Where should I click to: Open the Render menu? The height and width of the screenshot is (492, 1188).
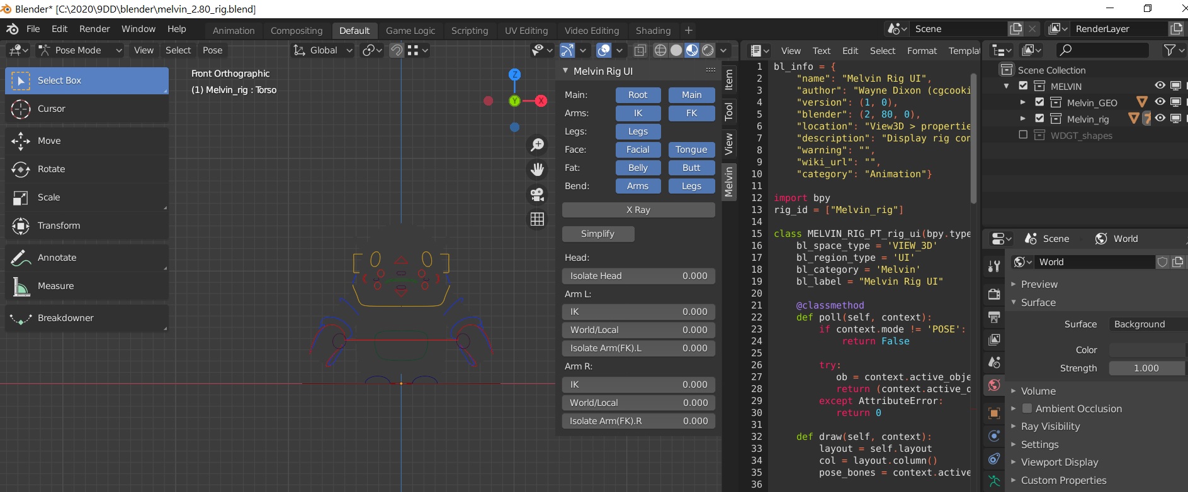coord(94,29)
